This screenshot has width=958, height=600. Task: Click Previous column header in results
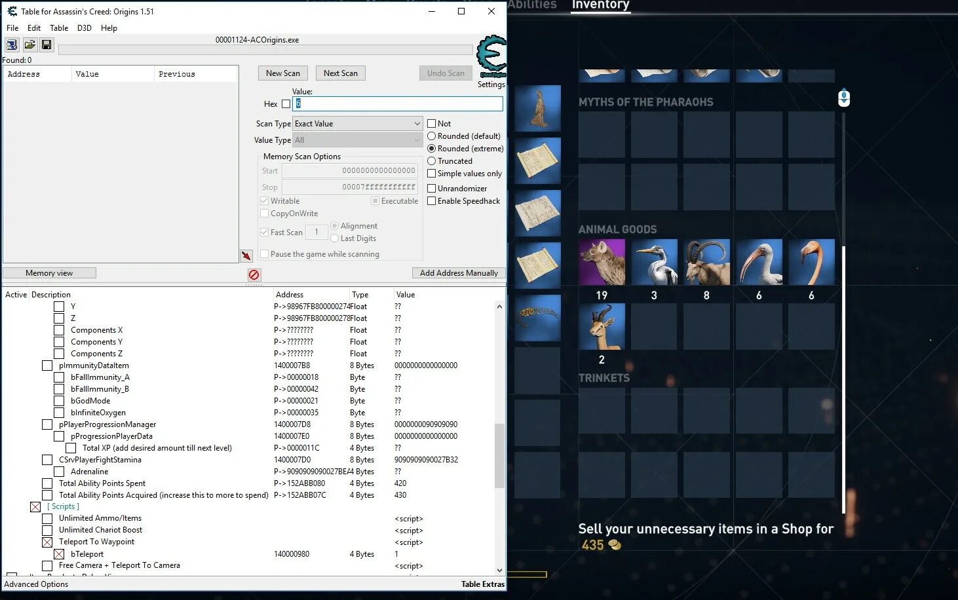pos(195,74)
